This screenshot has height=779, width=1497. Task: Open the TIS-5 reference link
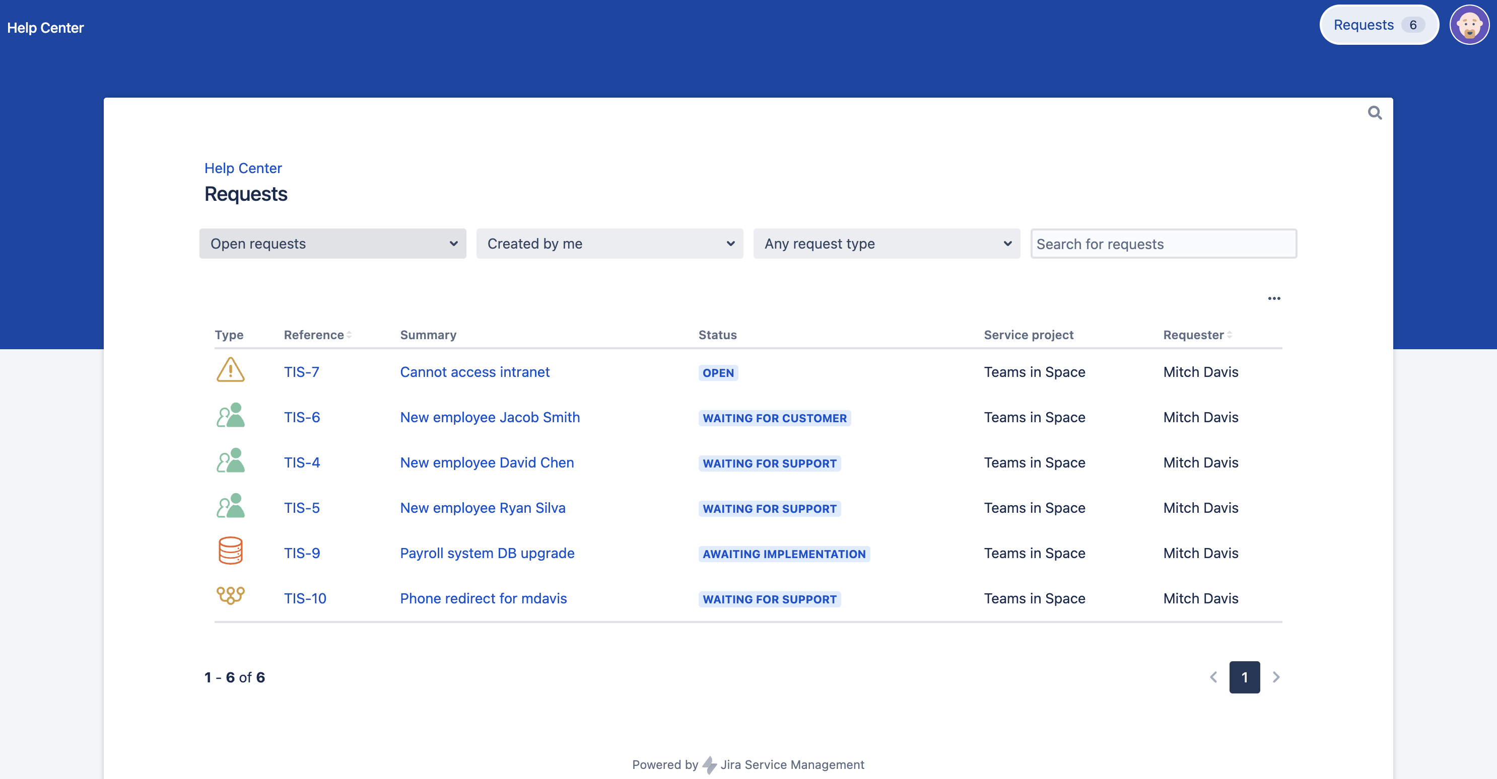point(302,508)
